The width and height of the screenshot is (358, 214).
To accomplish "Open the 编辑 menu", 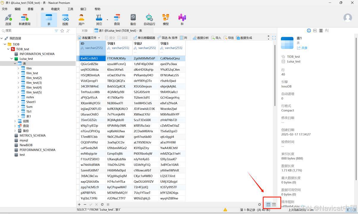I will (x=18, y=9).
